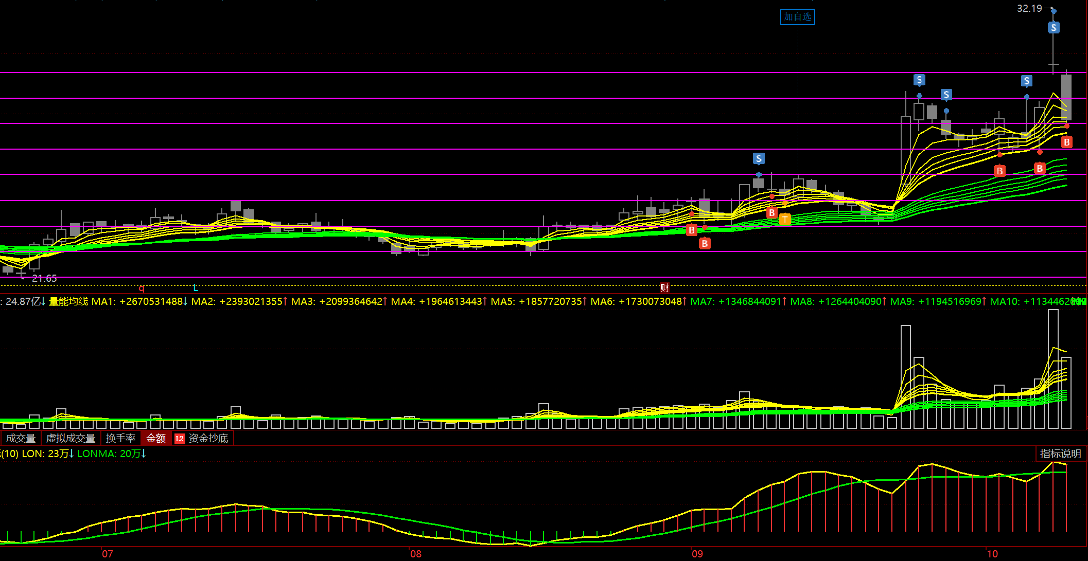This screenshot has width=1088, height=561.
Task: Click the red L2 badge icon
Action: point(180,439)
